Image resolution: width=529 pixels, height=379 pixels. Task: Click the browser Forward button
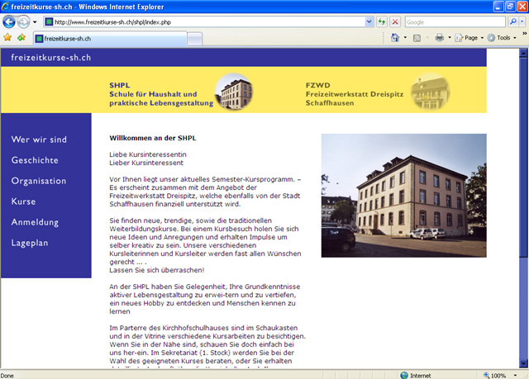pyautogui.click(x=25, y=21)
